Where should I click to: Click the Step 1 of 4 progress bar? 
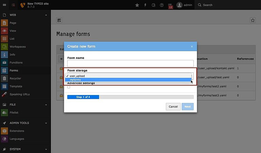point(83,97)
